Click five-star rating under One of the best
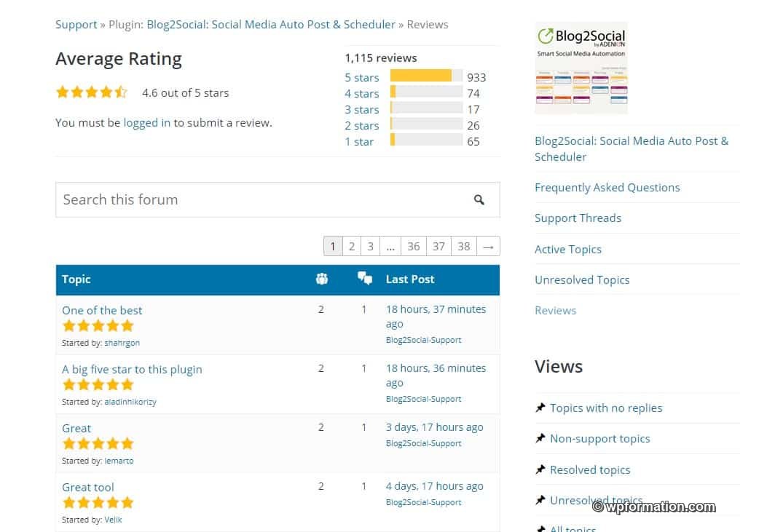Image resolution: width=767 pixels, height=532 pixels. click(x=98, y=326)
